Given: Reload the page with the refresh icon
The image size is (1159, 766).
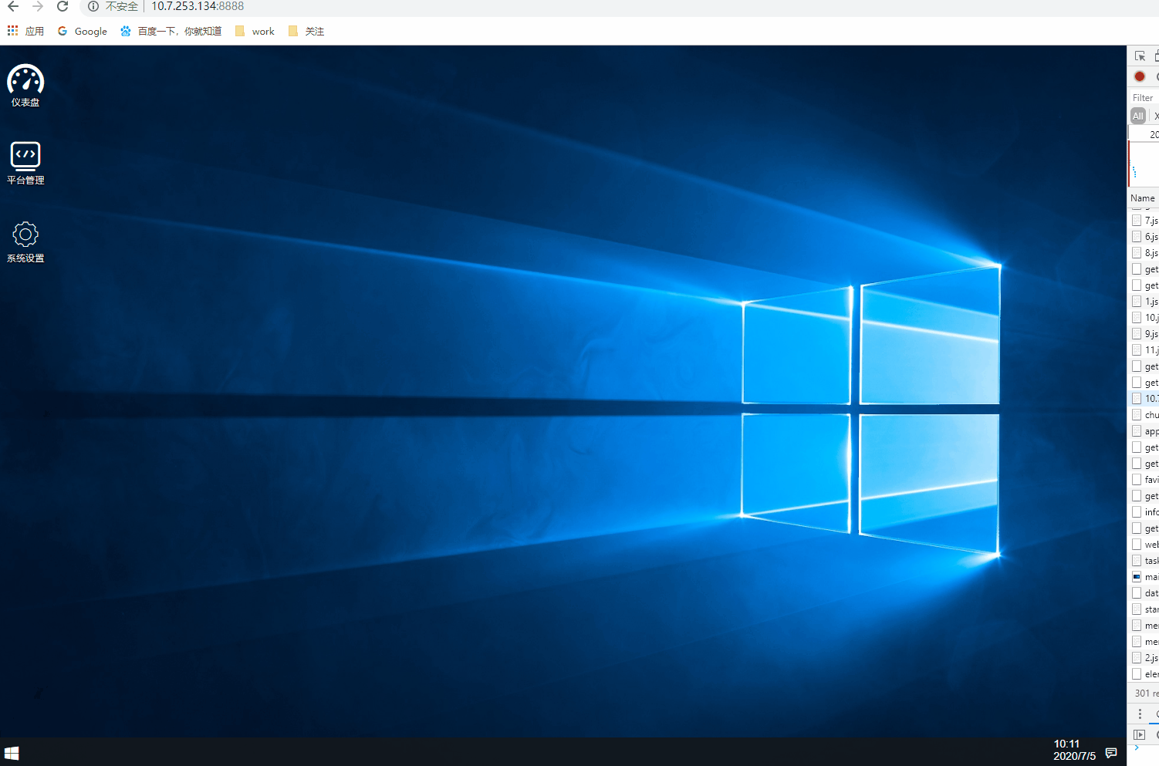Looking at the screenshot, I should [x=63, y=7].
